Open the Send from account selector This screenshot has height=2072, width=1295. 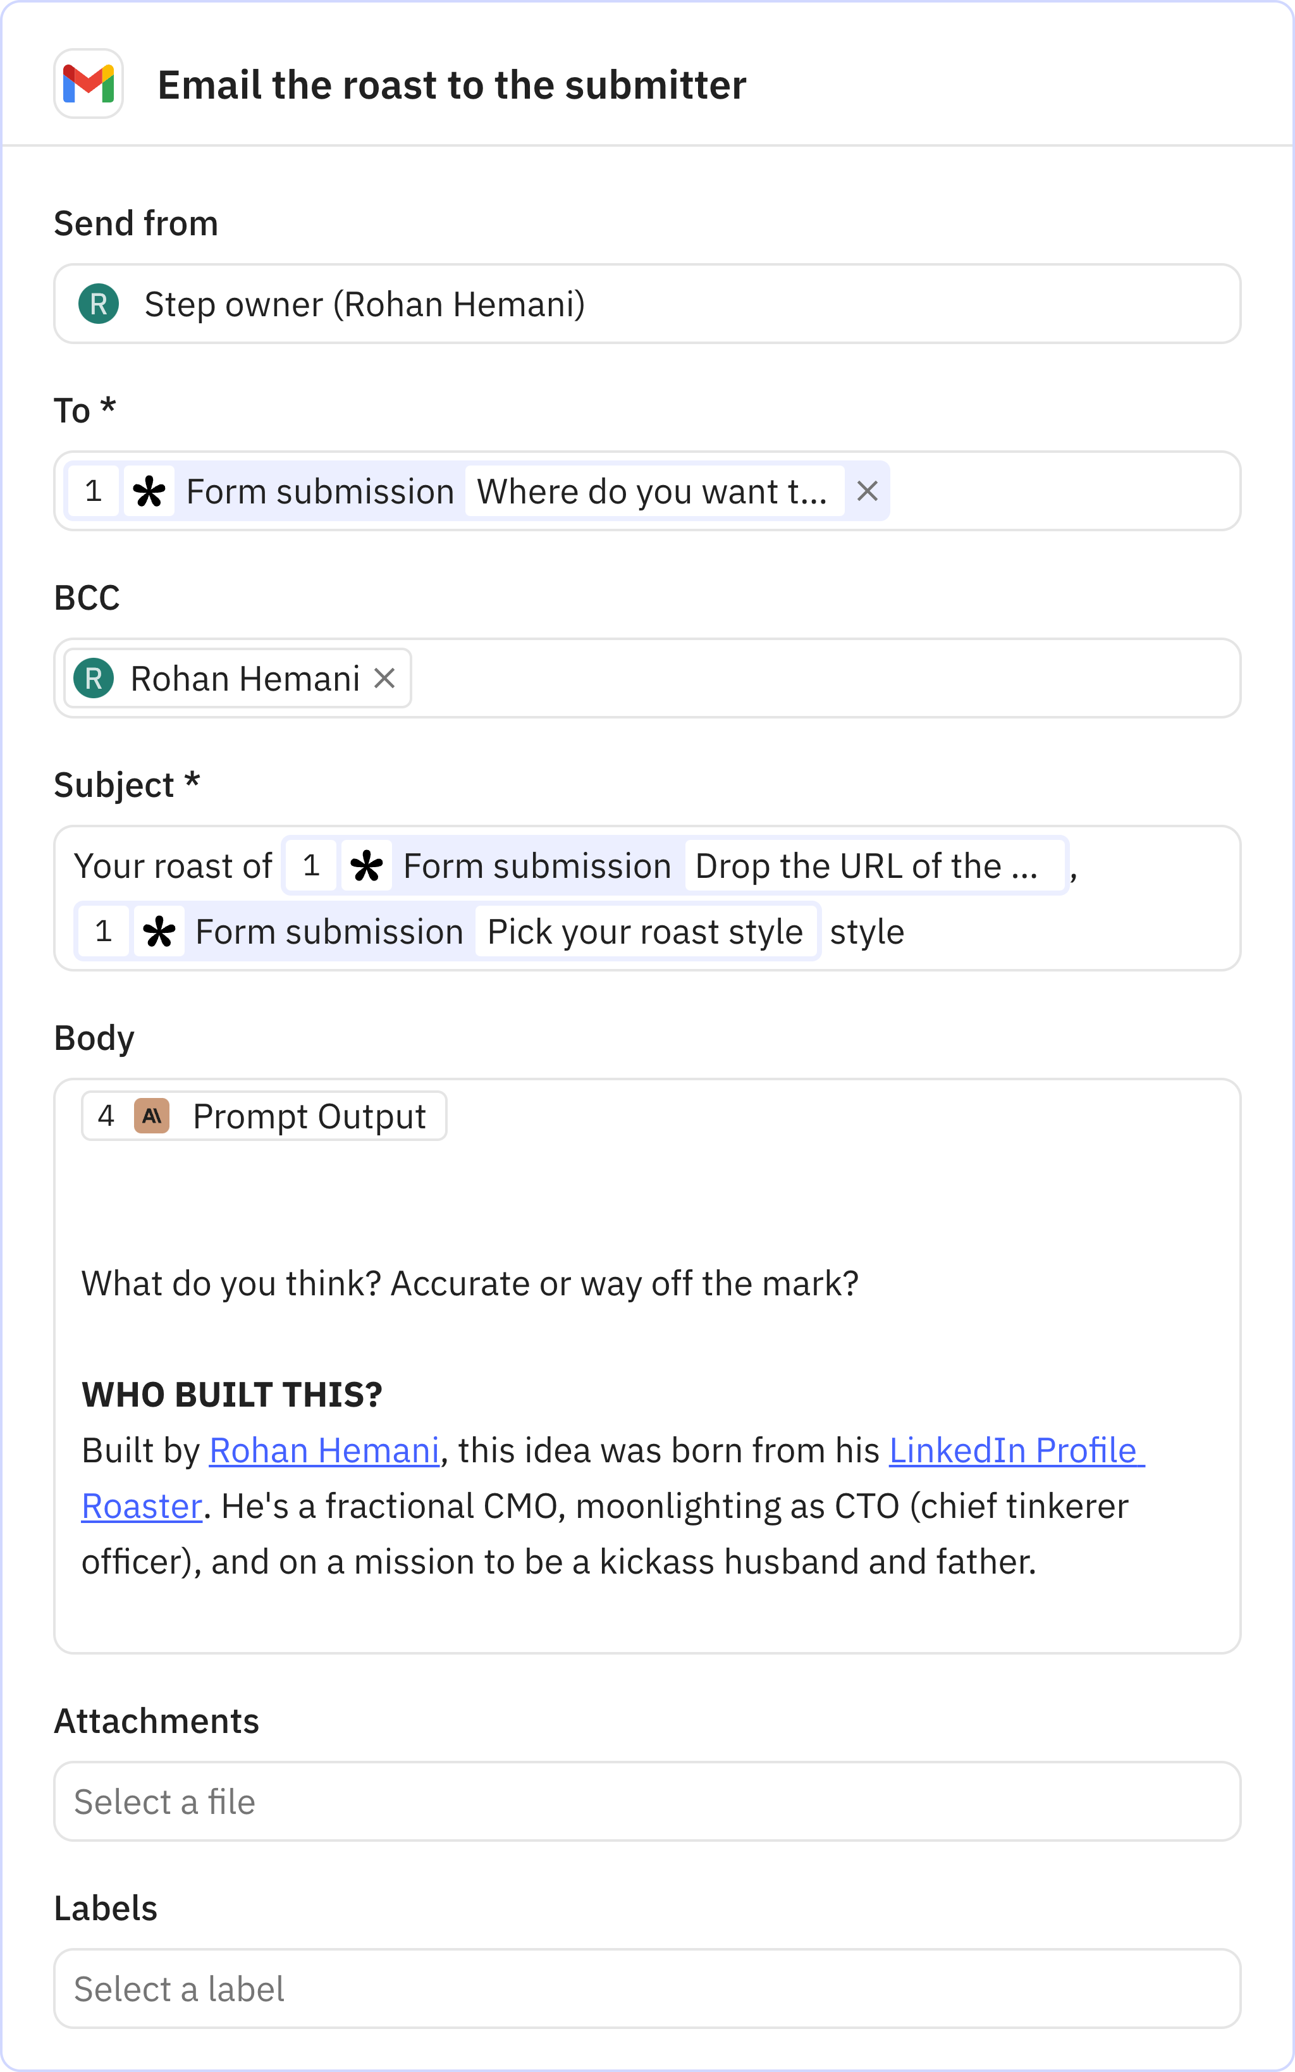(x=647, y=303)
